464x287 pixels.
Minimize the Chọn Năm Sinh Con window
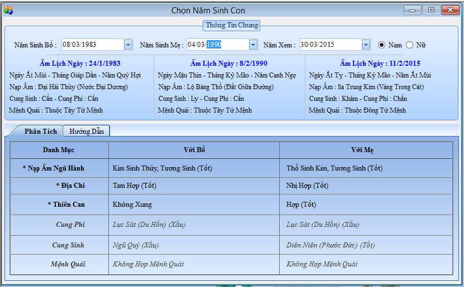tap(413, 10)
